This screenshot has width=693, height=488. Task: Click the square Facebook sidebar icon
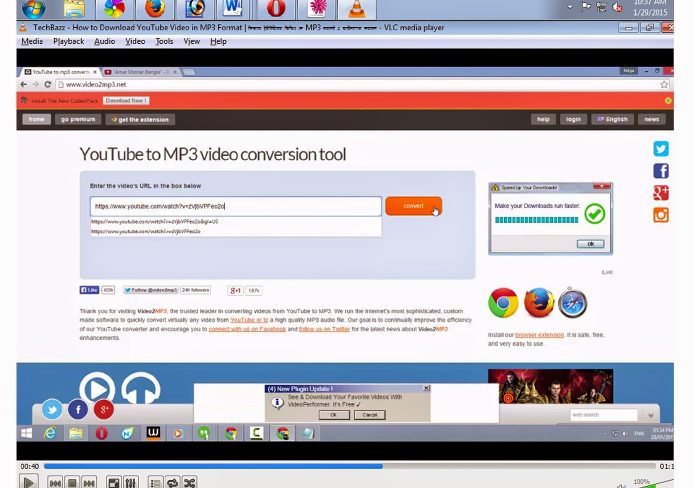tap(661, 171)
